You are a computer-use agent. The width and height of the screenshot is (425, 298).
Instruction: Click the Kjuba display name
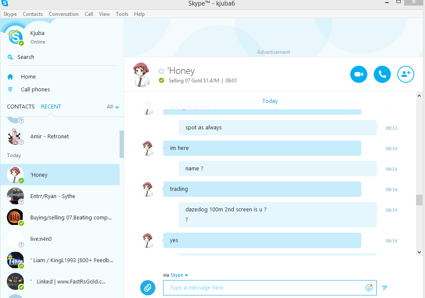click(x=38, y=33)
